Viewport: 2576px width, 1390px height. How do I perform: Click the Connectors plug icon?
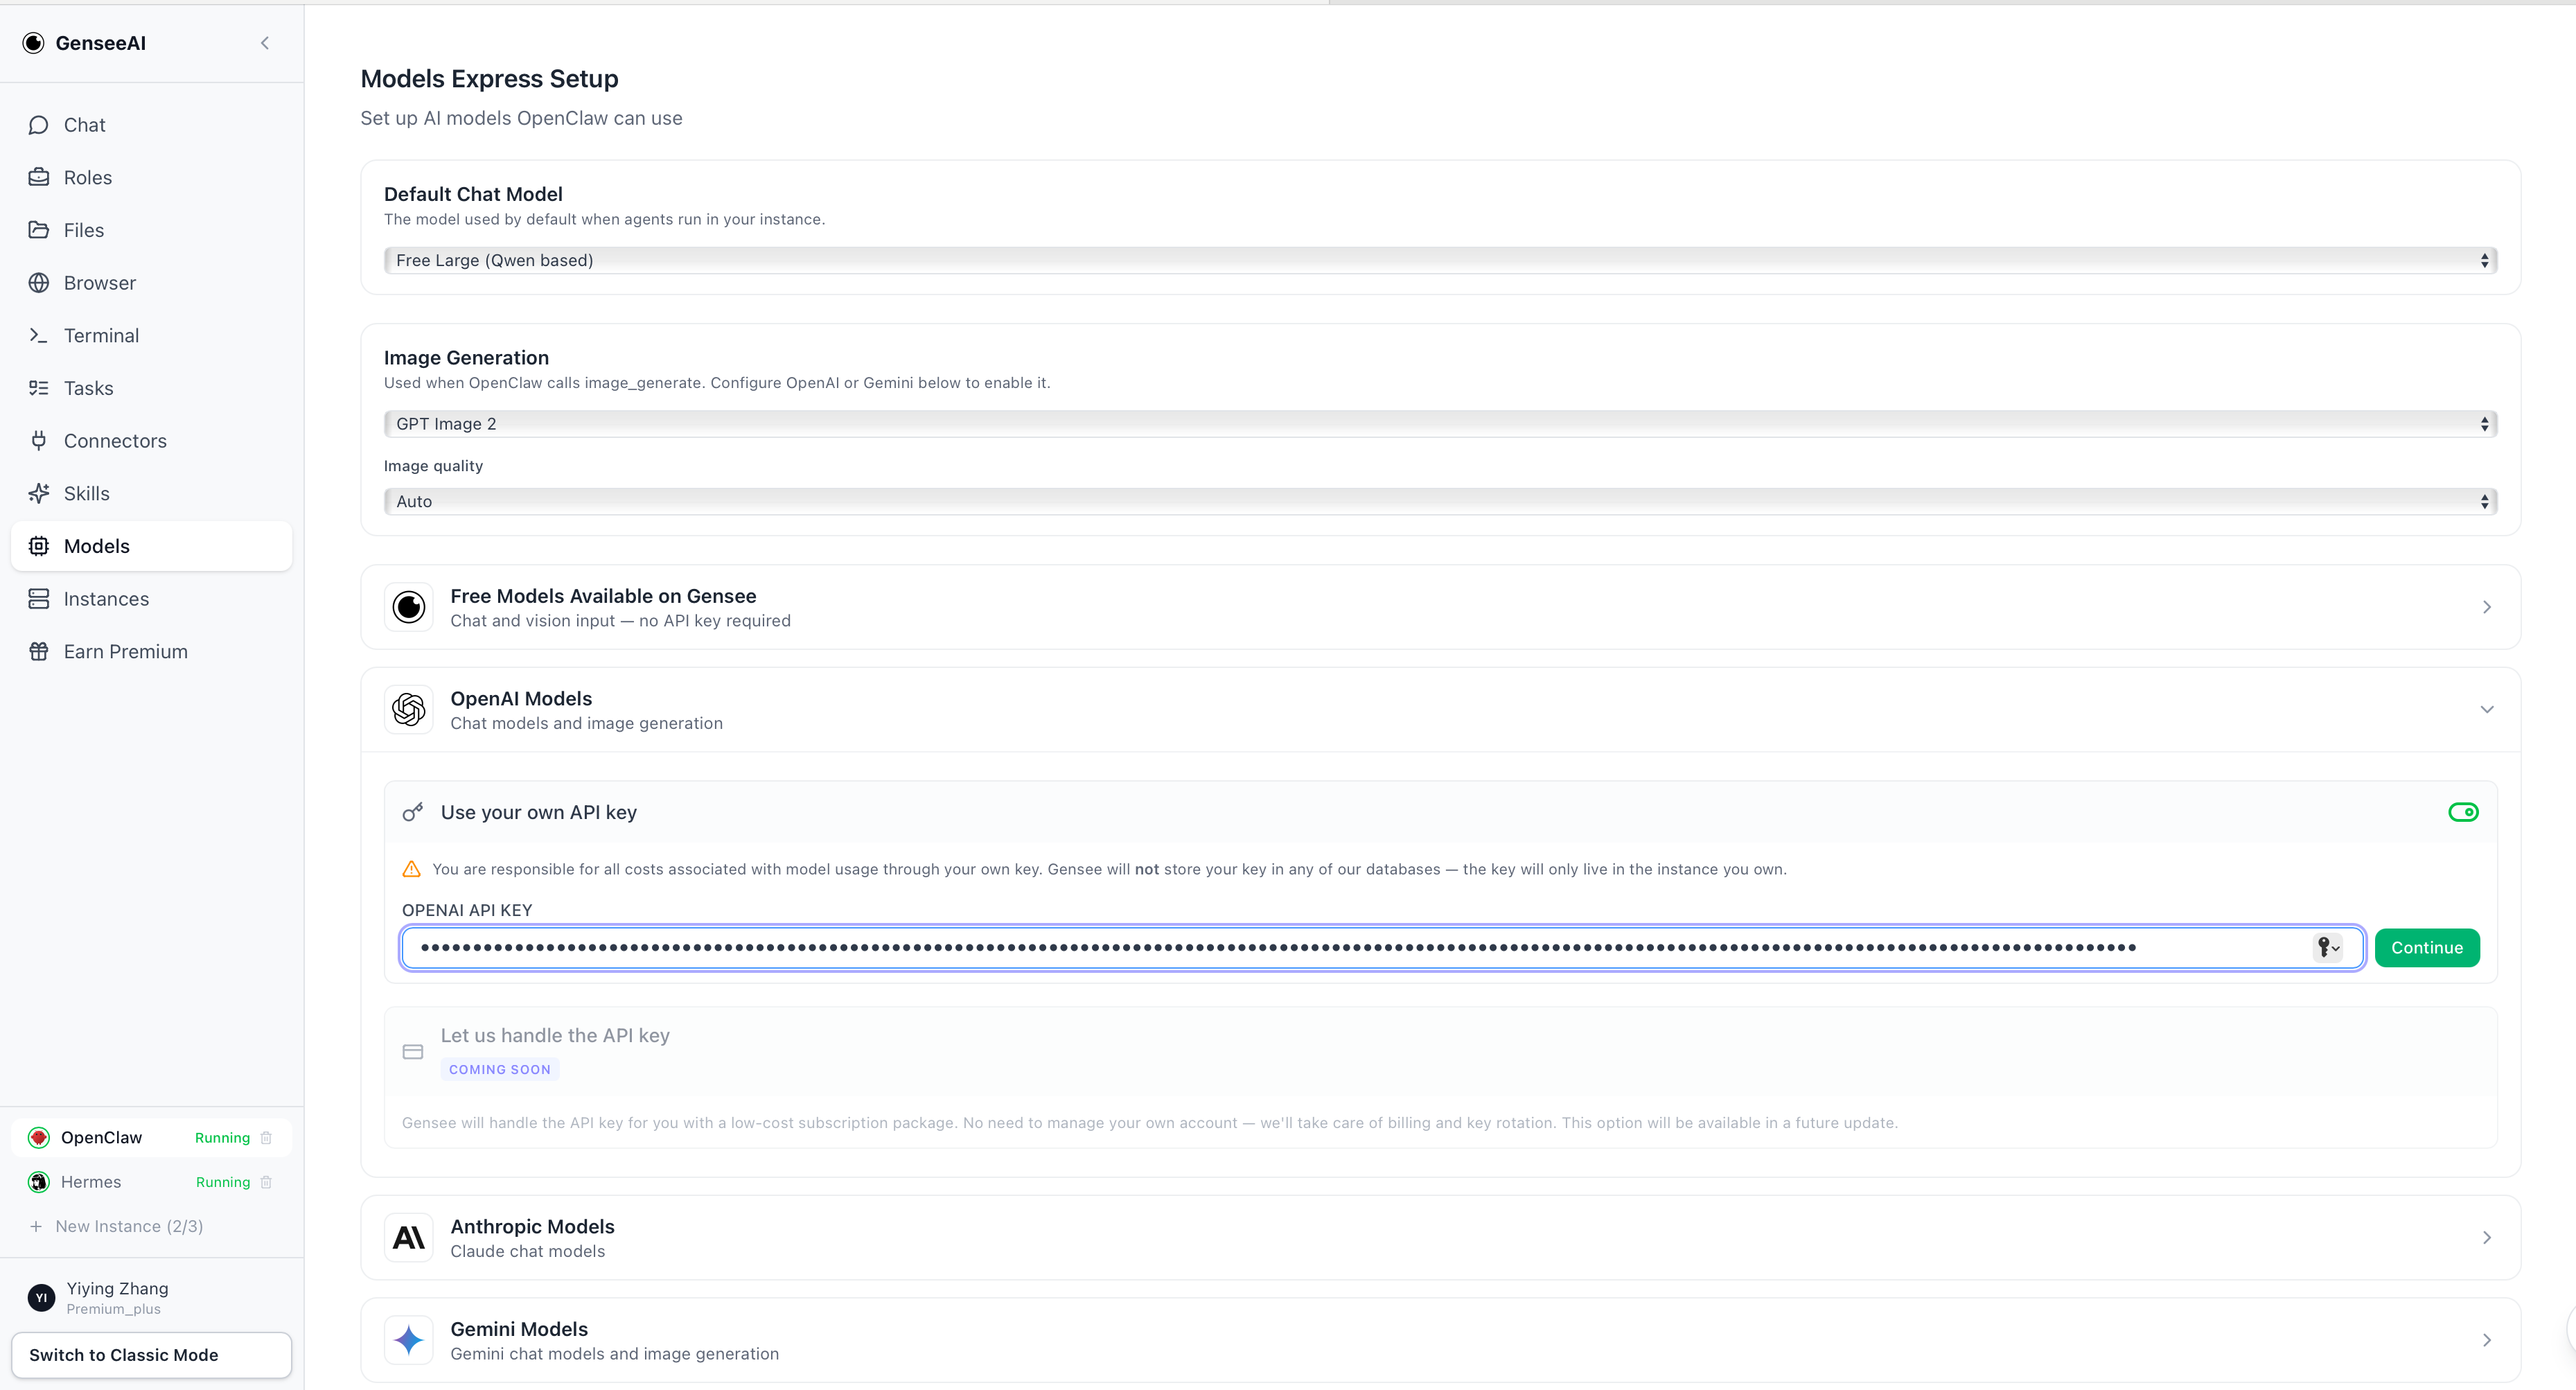point(39,441)
